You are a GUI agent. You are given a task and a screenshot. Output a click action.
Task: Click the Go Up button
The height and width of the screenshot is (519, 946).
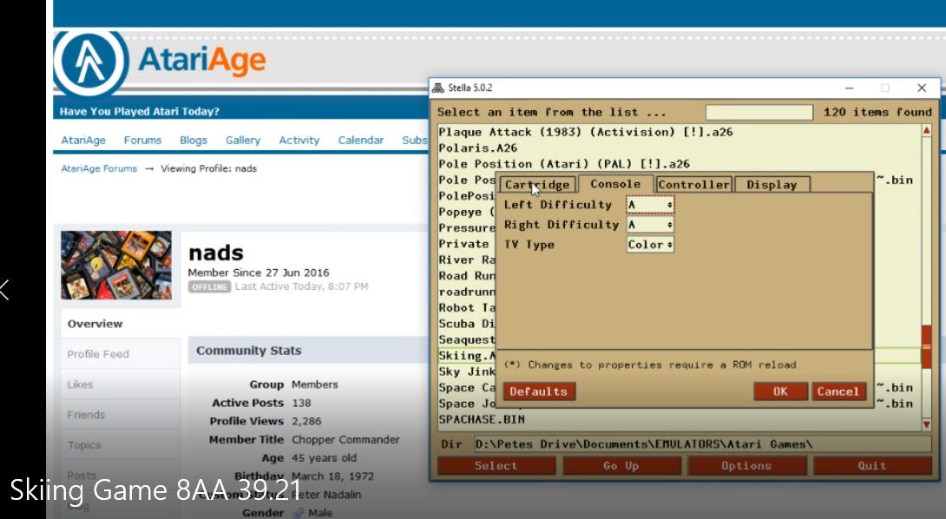(621, 466)
